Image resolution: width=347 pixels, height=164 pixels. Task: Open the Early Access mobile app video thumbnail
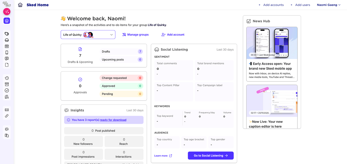coord(272,43)
